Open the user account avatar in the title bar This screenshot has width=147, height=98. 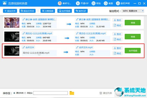pos(60,3)
